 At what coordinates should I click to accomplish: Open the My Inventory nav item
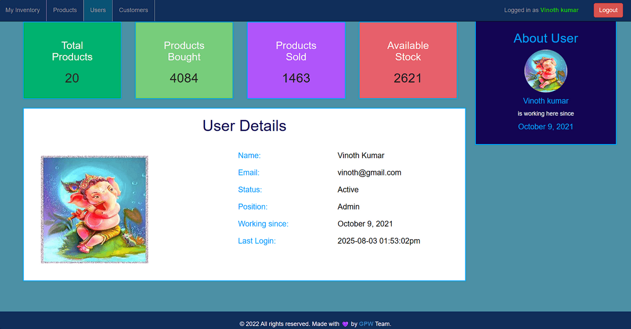23,10
